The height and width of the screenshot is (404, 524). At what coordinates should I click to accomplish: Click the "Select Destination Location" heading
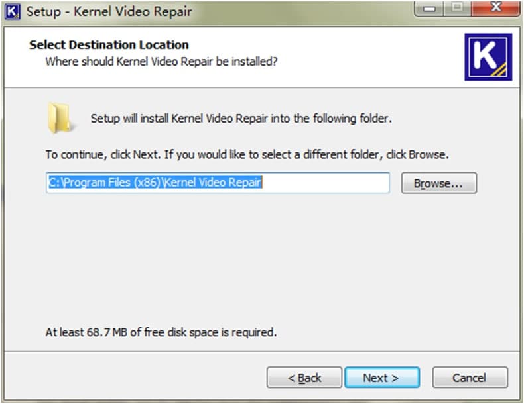coord(109,45)
